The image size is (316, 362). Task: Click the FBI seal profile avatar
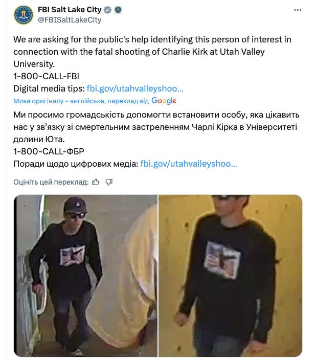[x=24, y=15]
